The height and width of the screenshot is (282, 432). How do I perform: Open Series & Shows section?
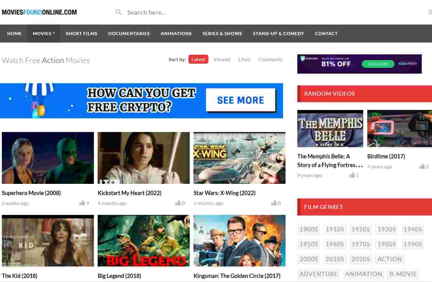pyautogui.click(x=222, y=34)
